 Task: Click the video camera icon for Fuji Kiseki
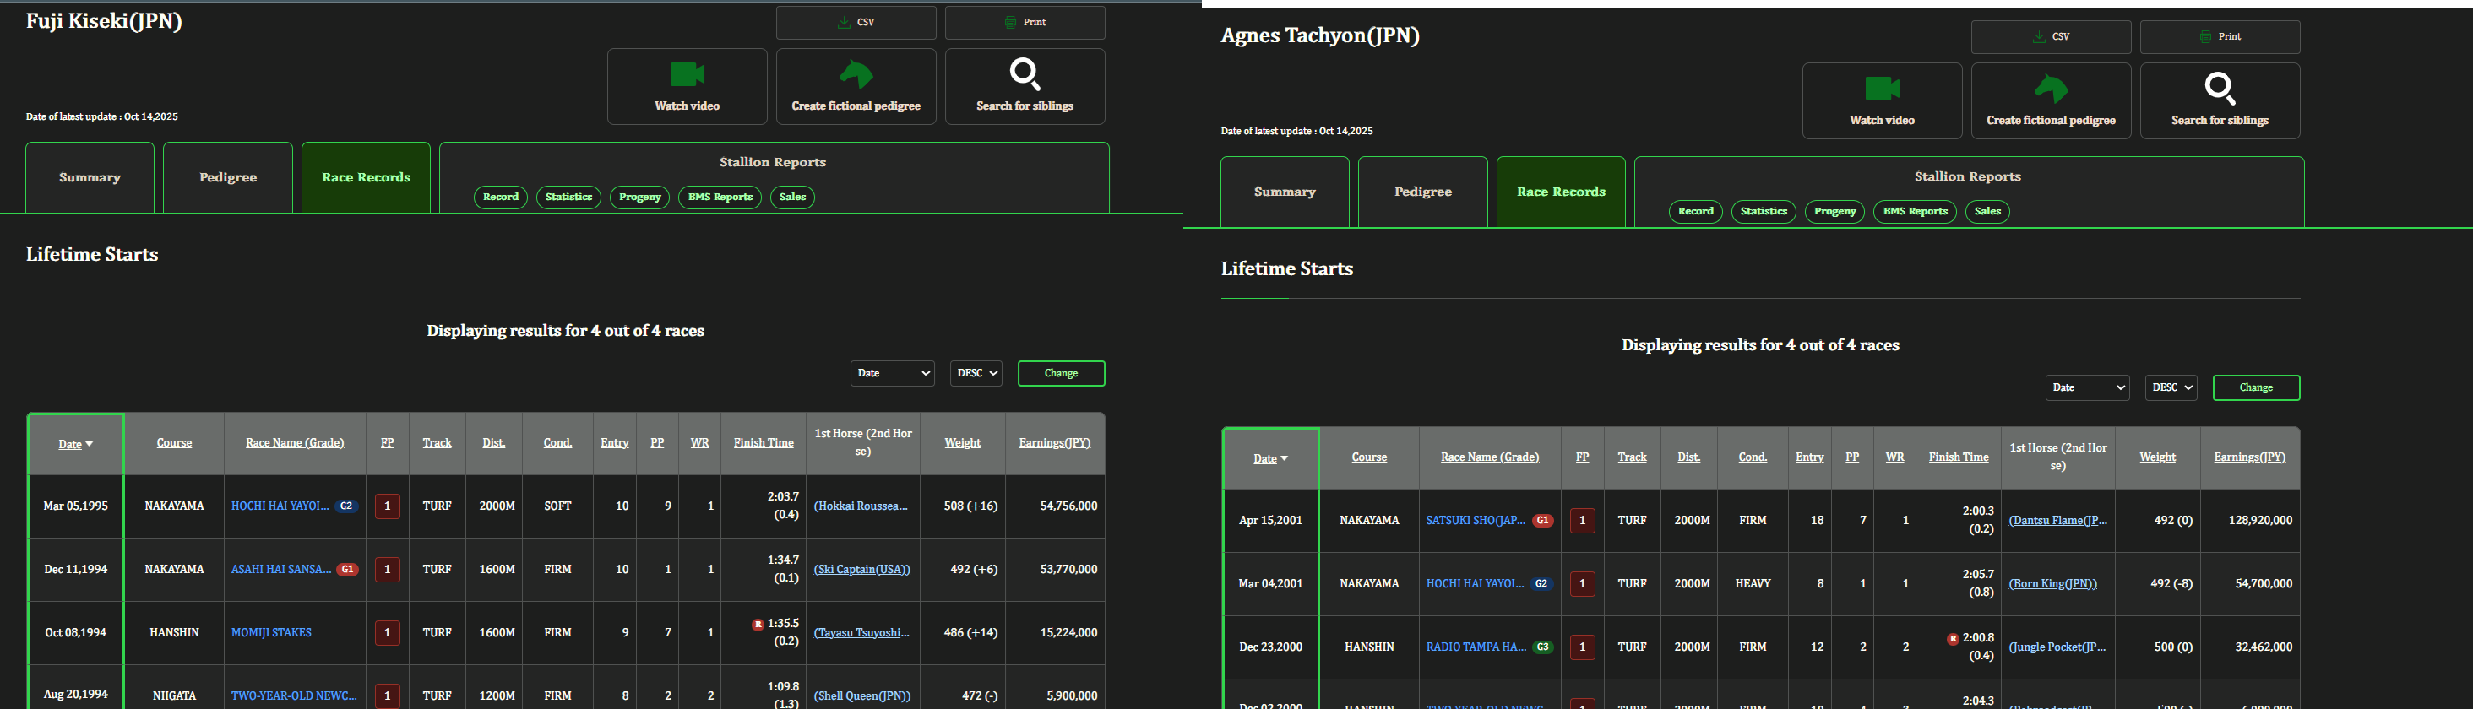click(688, 74)
